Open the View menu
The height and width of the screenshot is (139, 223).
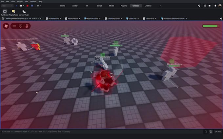click(13, 2)
